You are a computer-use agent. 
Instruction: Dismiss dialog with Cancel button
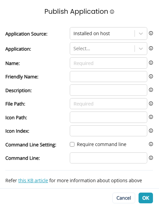click(124, 198)
